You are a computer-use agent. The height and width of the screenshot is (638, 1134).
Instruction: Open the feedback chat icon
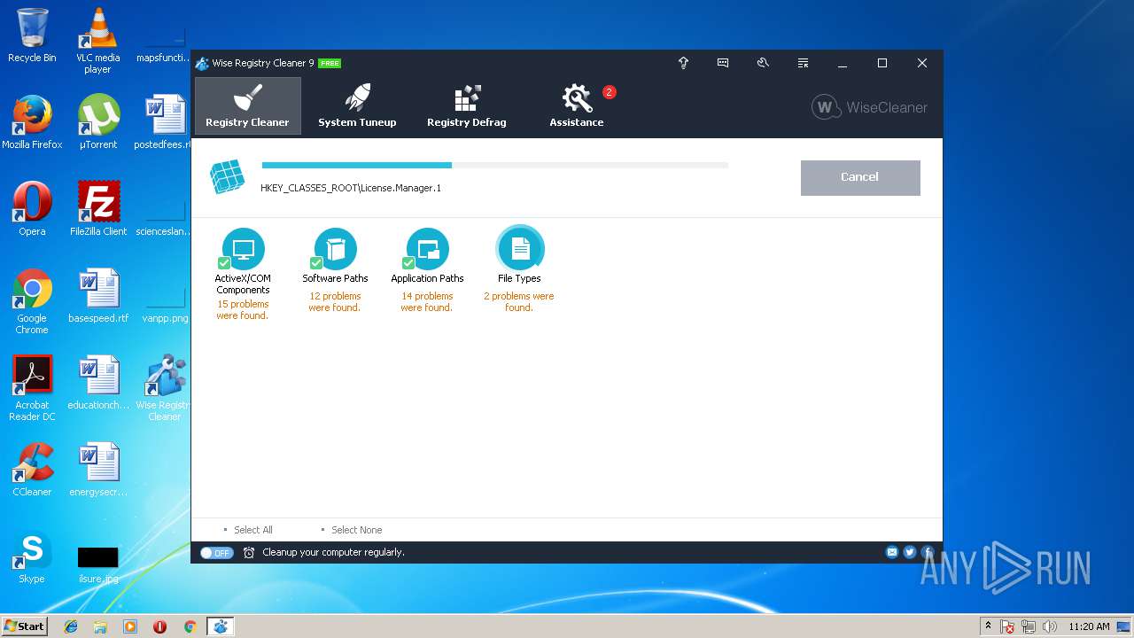pyautogui.click(x=723, y=63)
